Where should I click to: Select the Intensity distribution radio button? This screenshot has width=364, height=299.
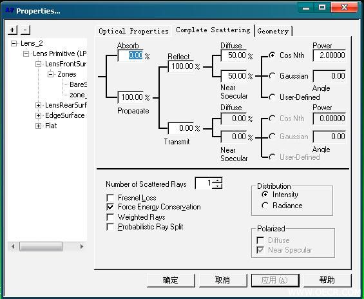tap(265, 195)
